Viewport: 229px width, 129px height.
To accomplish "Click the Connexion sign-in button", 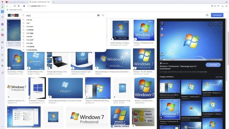I will click(x=217, y=15).
